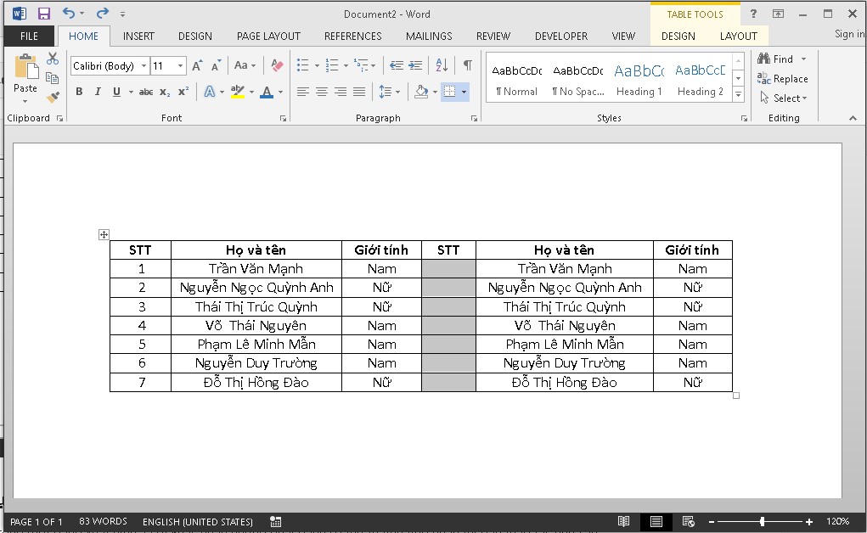
Task: Toggle show paragraph marks (pilcrow)
Action: coord(467,65)
